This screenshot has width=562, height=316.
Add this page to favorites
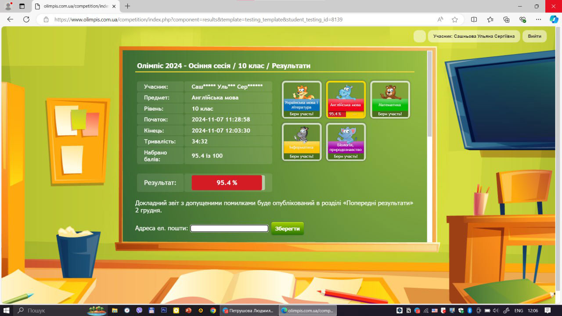455,19
